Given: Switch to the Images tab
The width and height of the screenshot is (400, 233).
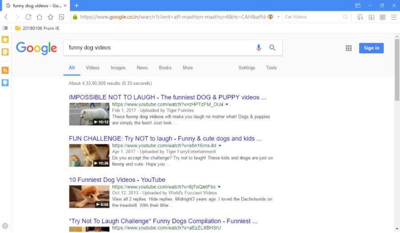Looking at the screenshot, I should [x=118, y=68].
